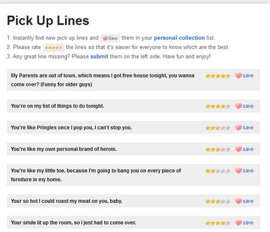270x232 pixels.
Task: Rate the 'brand of heroin' line with stars
Action: pos(218,149)
